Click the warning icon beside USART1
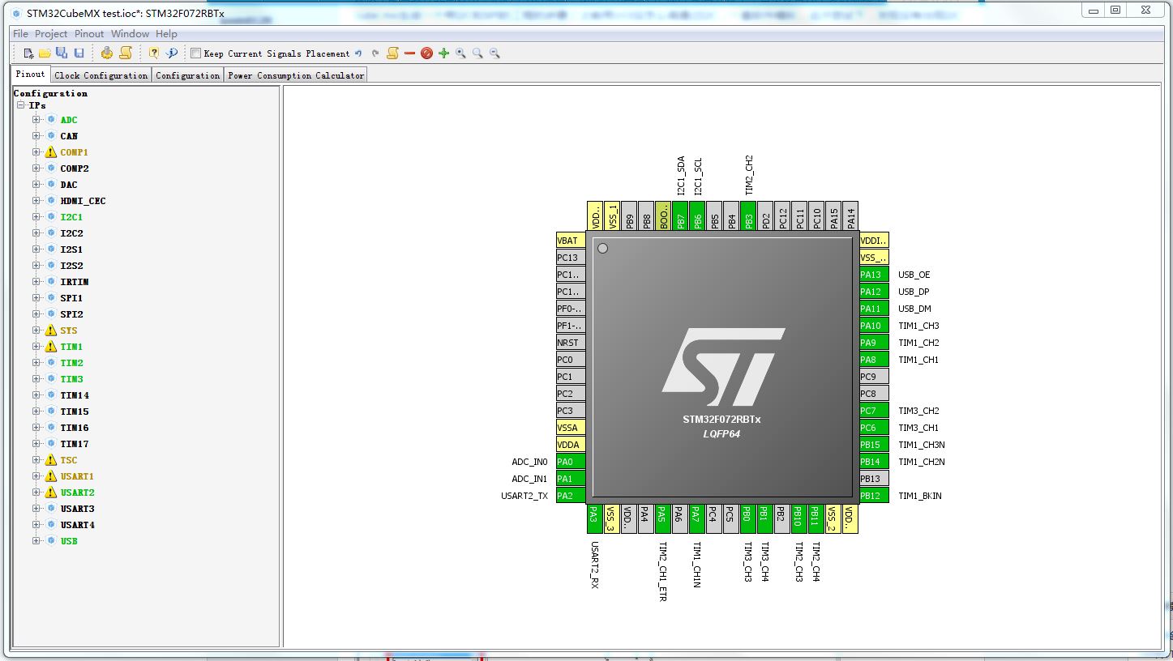The height and width of the screenshot is (661, 1173). [51, 476]
